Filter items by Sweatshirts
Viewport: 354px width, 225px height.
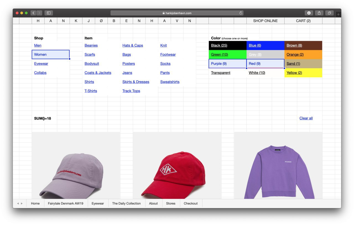click(170, 82)
